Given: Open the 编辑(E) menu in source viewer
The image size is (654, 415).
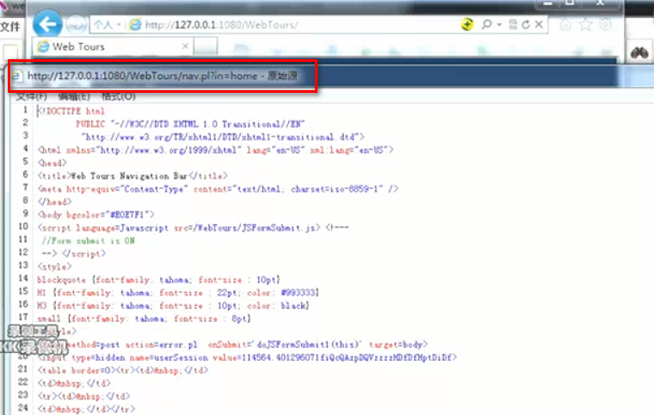Looking at the screenshot, I should tap(74, 96).
